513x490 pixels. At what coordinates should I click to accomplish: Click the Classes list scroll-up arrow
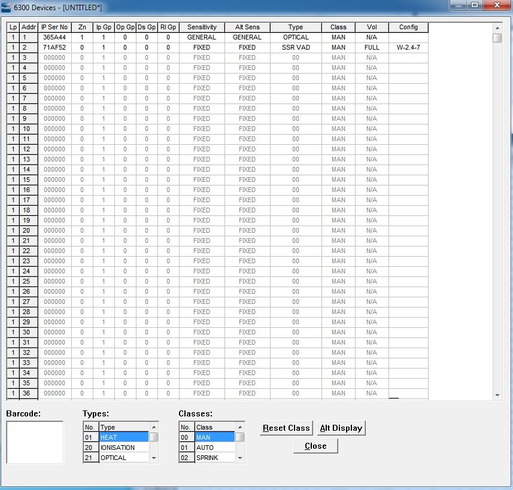[x=240, y=427]
